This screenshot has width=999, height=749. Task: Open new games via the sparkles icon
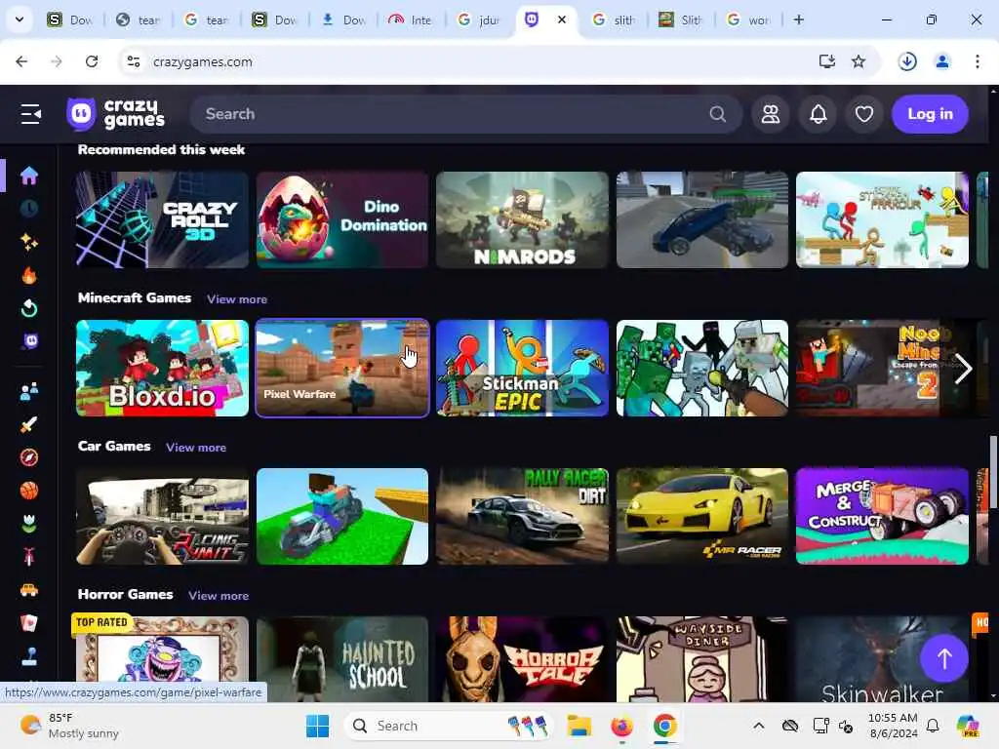coord(28,242)
